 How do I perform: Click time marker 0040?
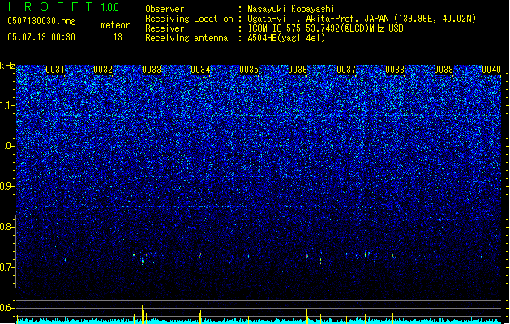pos(491,70)
